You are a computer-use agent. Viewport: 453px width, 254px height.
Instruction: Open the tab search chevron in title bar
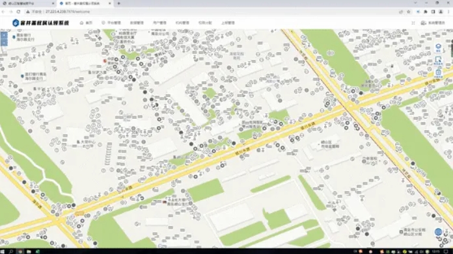415,3
